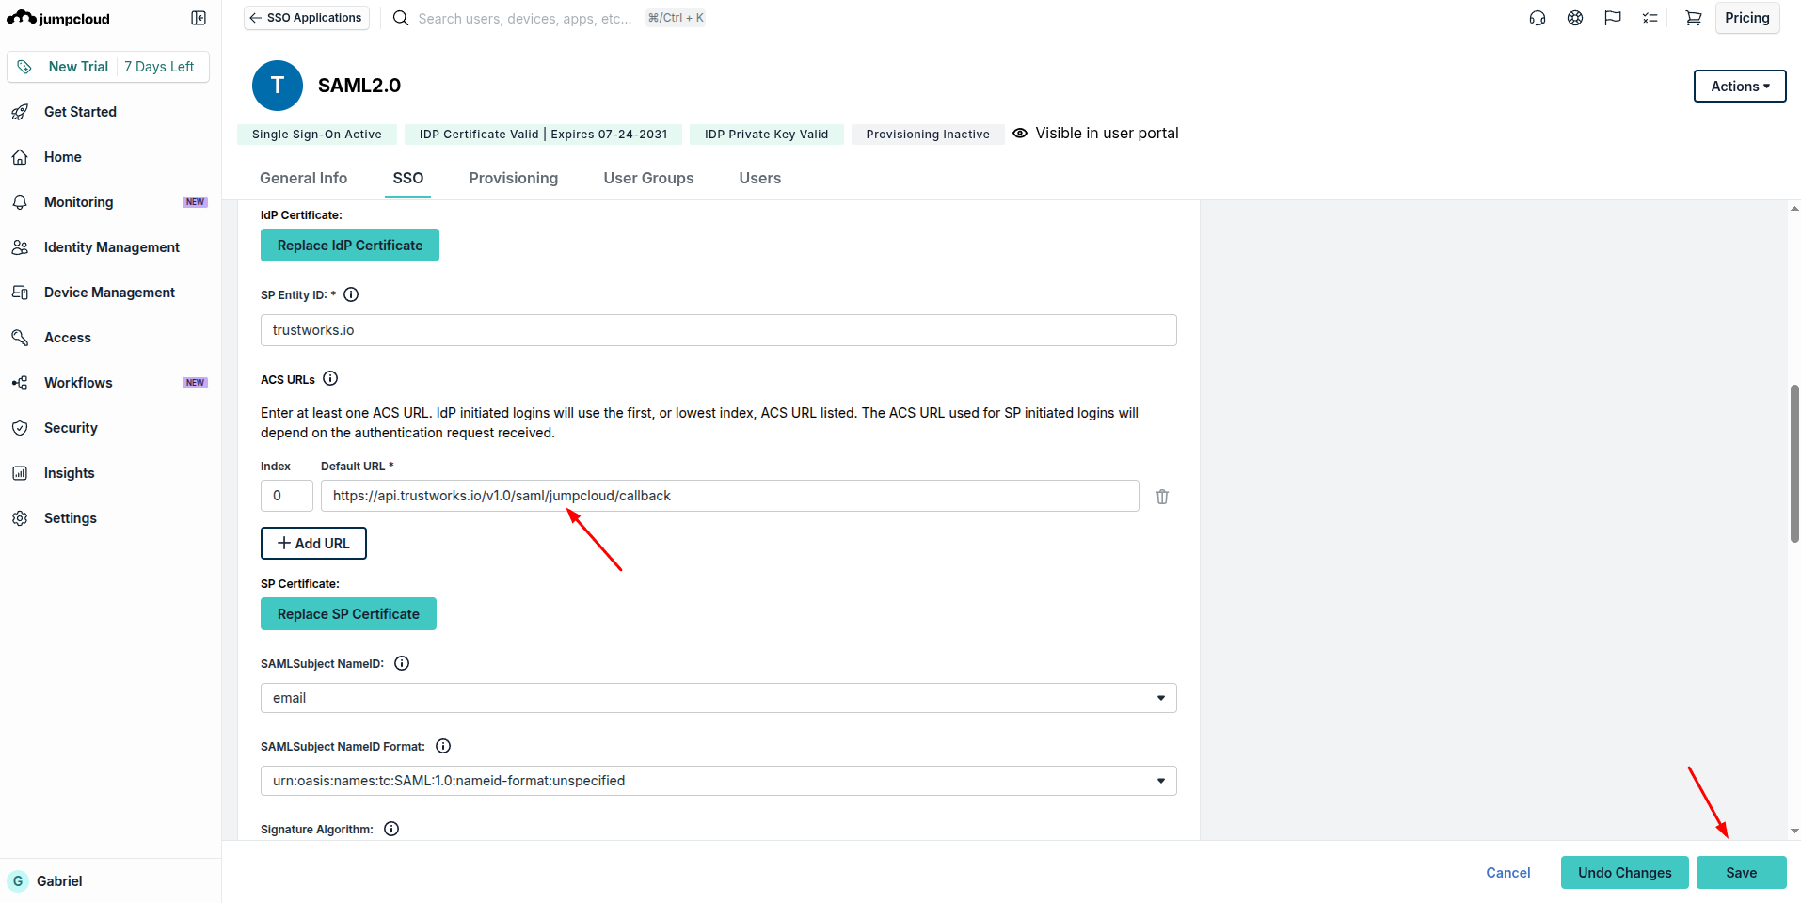Click the scrollbar down arrow
This screenshot has height=903, width=1801.
1794,831
